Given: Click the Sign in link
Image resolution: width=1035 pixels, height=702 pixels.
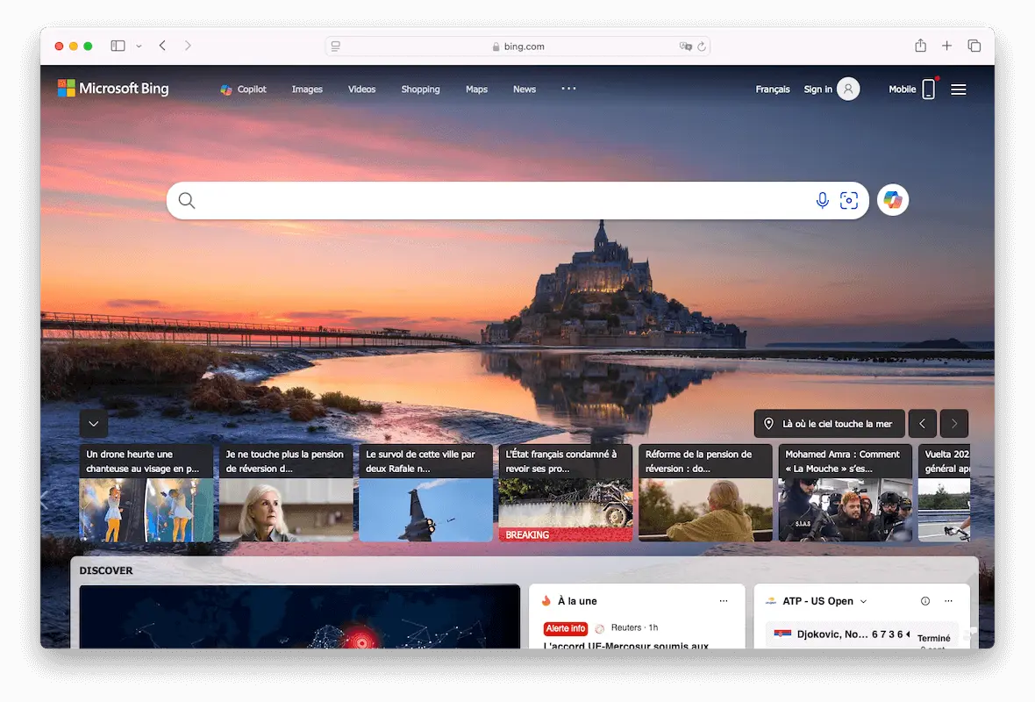Looking at the screenshot, I should coord(817,90).
